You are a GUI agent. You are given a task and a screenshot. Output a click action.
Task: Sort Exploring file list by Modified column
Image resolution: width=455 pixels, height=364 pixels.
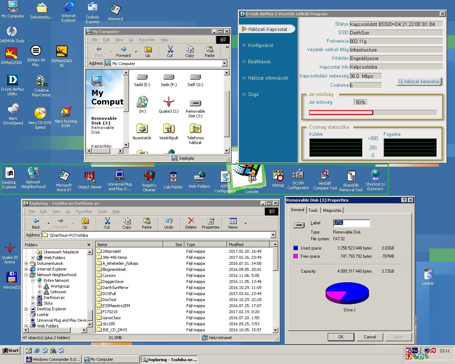pos(248,245)
